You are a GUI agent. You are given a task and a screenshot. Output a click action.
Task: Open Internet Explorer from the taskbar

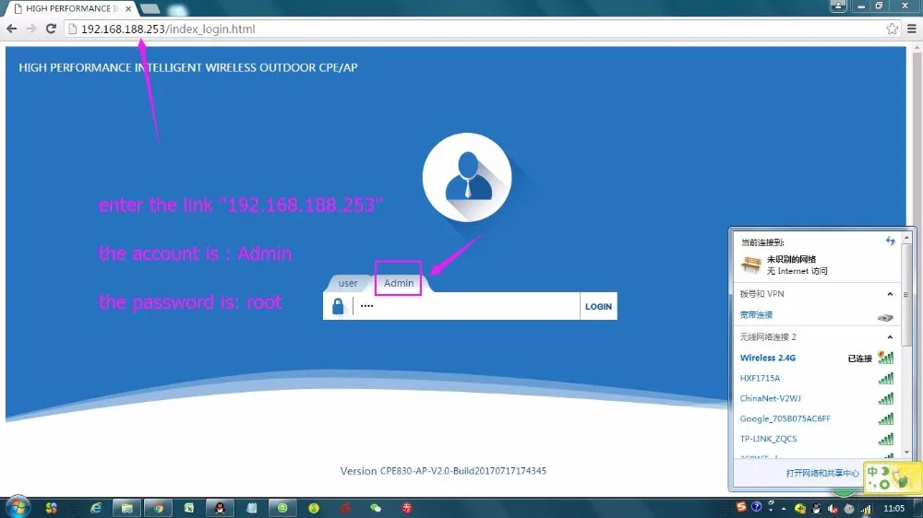[x=95, y=508]
